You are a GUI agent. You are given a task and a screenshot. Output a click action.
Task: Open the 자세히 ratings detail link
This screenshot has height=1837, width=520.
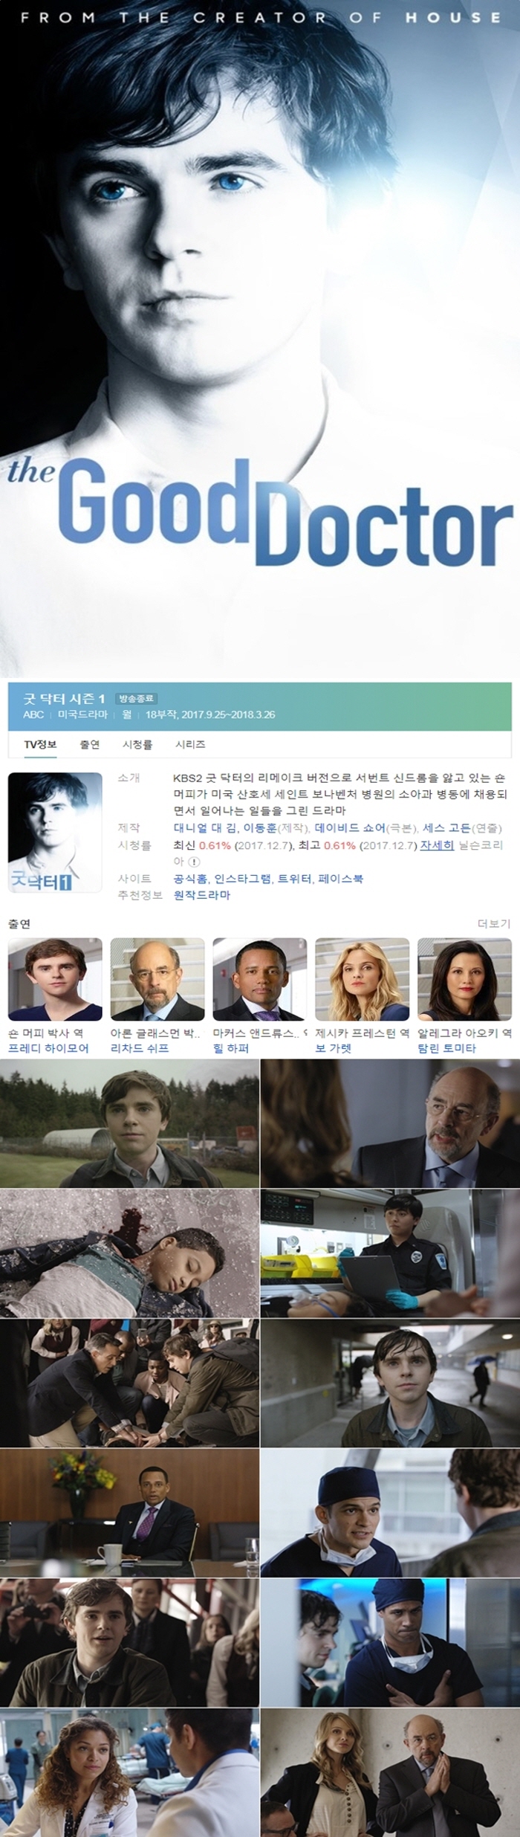pos(437,845)
